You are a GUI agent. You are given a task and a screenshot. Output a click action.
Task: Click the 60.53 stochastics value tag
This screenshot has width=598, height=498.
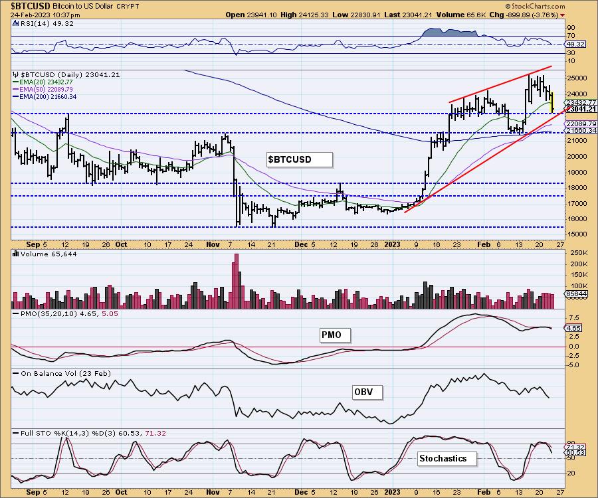(575, 453)
